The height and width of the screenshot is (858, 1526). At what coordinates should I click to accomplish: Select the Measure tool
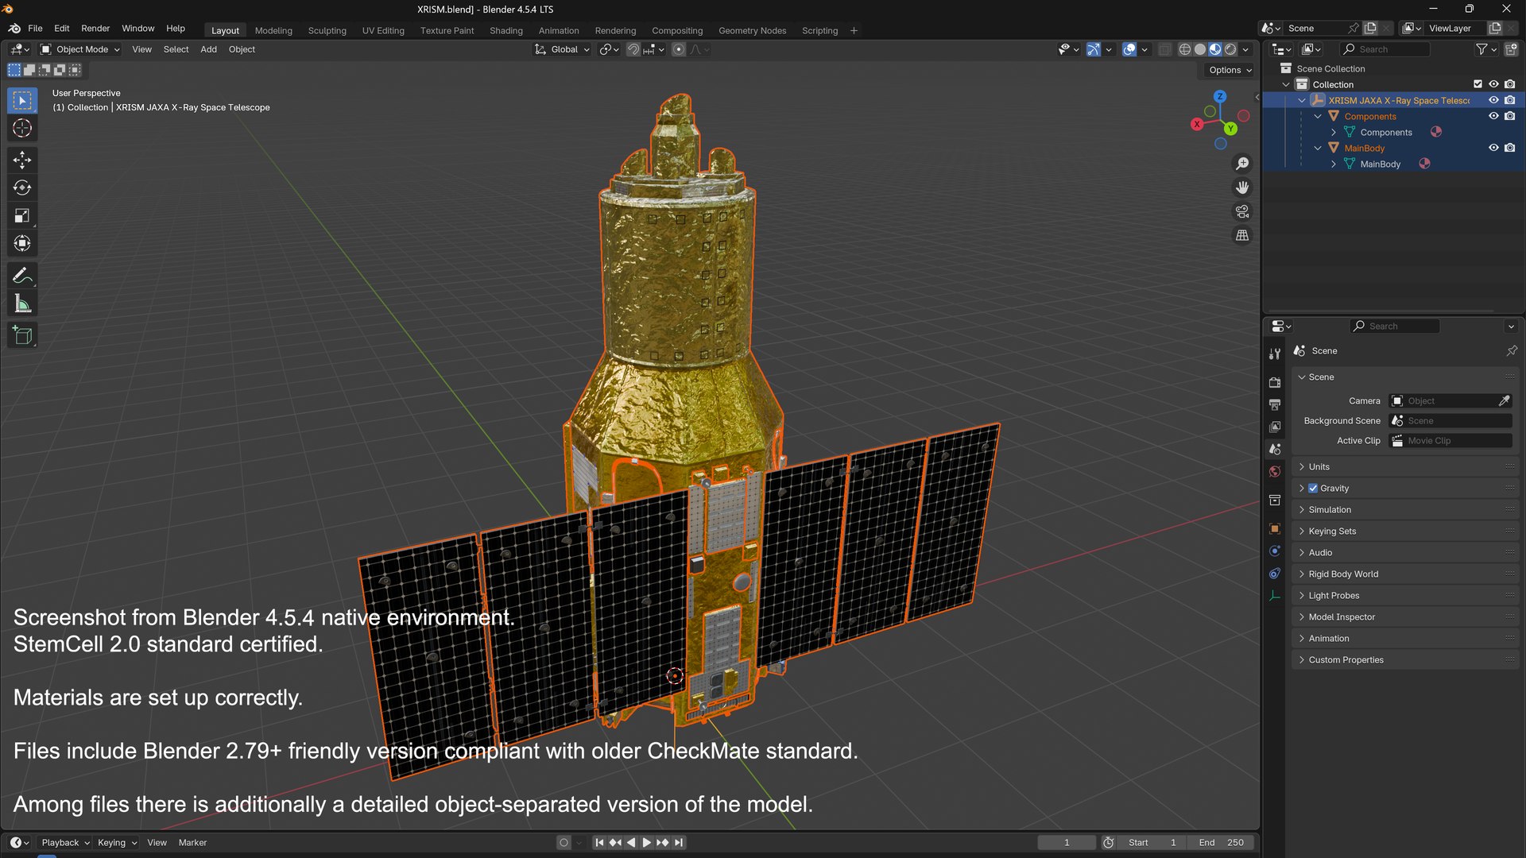(x=22, y=303)
